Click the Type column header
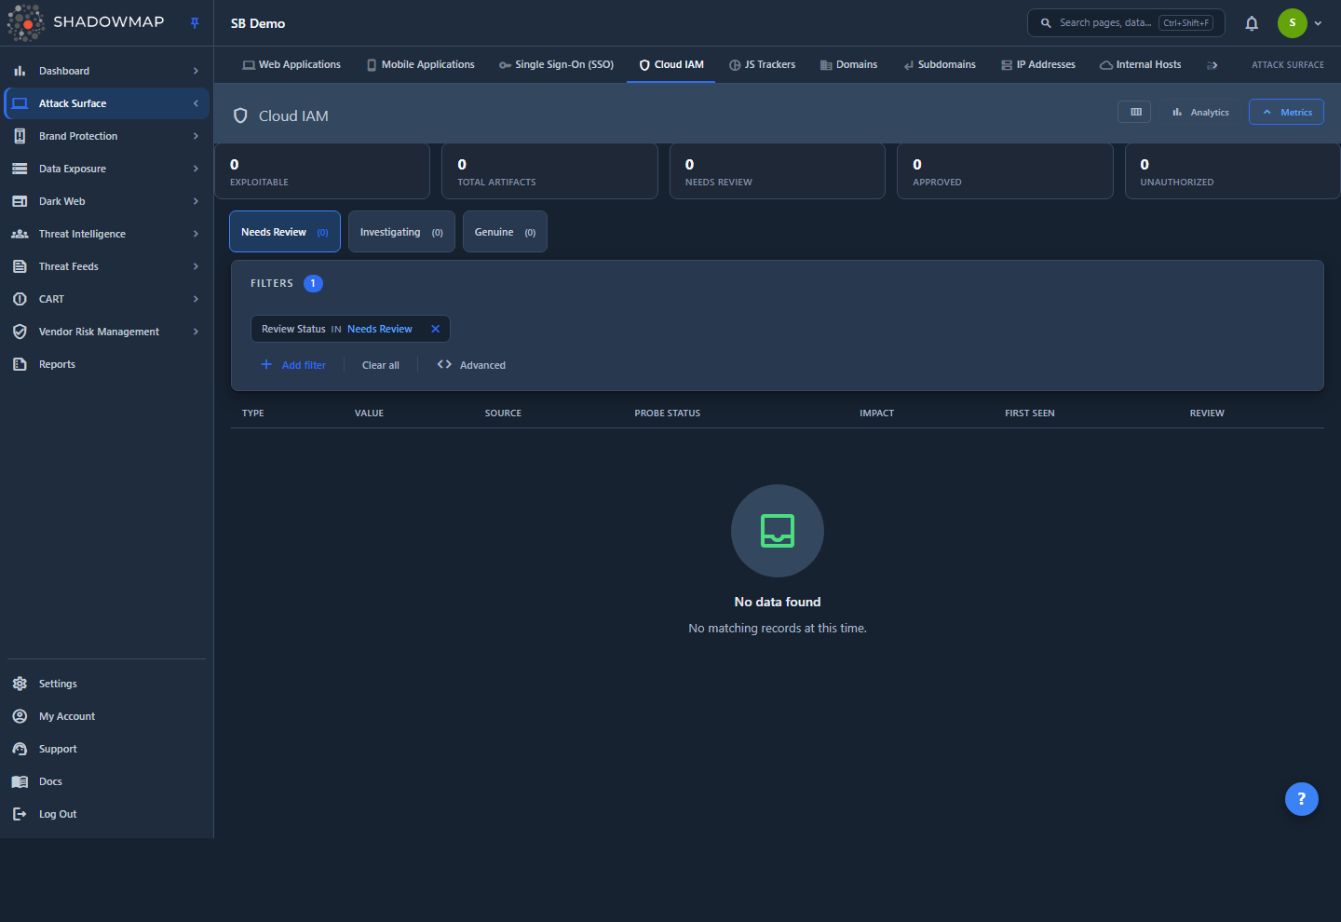This screenshot has width=1341, height=922. (253, 413)
